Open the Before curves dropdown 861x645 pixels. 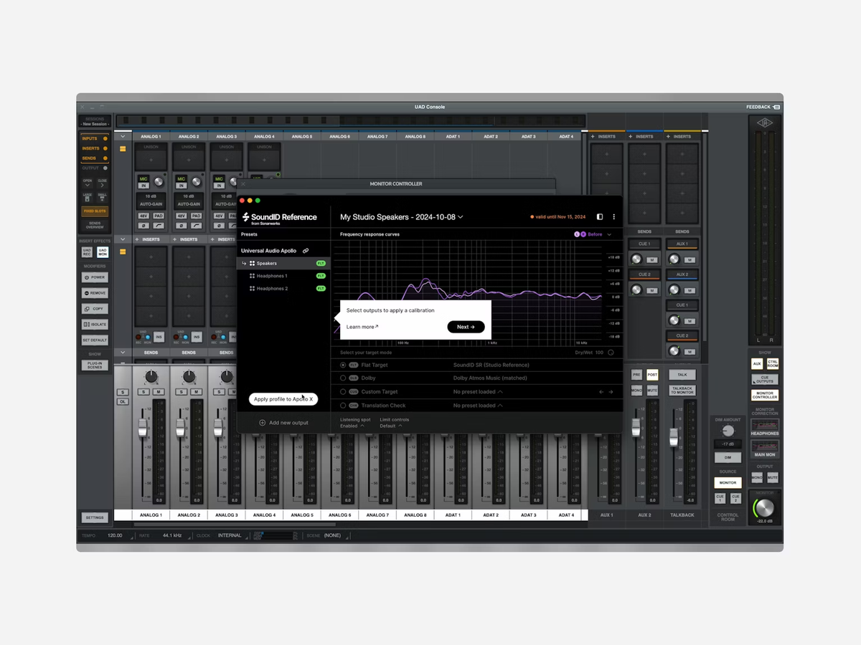pyautogui.click(x=608, y=234)
